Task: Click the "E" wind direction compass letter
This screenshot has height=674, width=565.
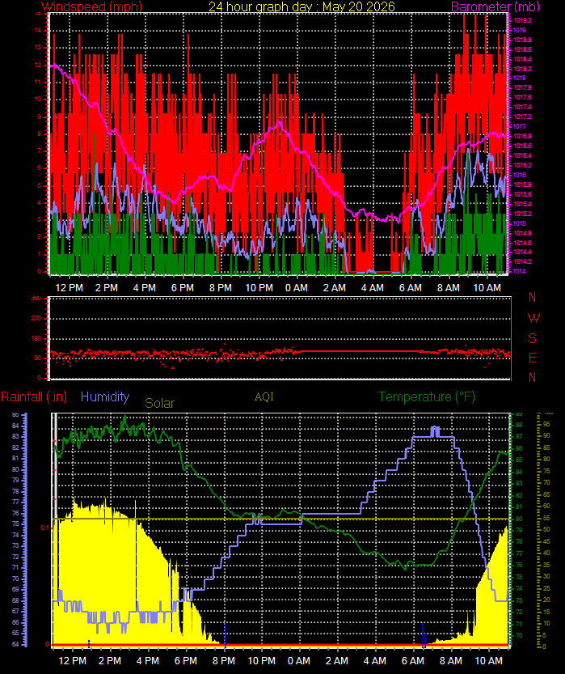Action: pos(533,358)
